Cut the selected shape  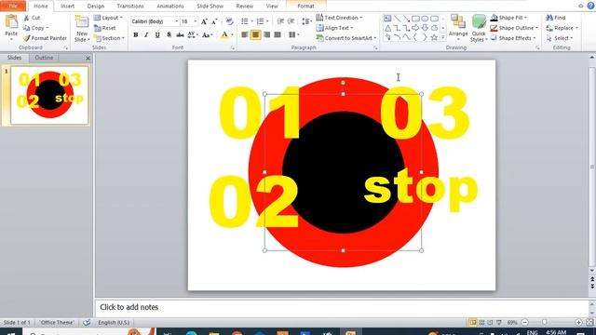(32, 18)
